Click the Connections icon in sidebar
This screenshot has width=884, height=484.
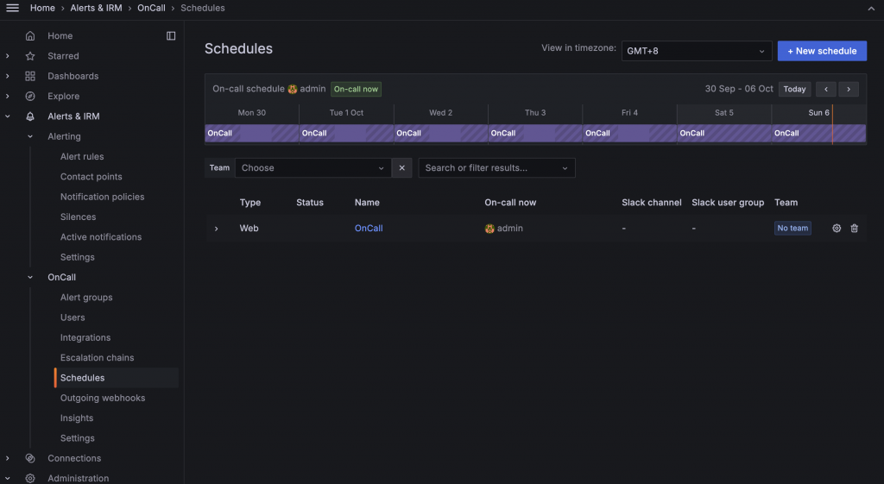tap(30, 459)
